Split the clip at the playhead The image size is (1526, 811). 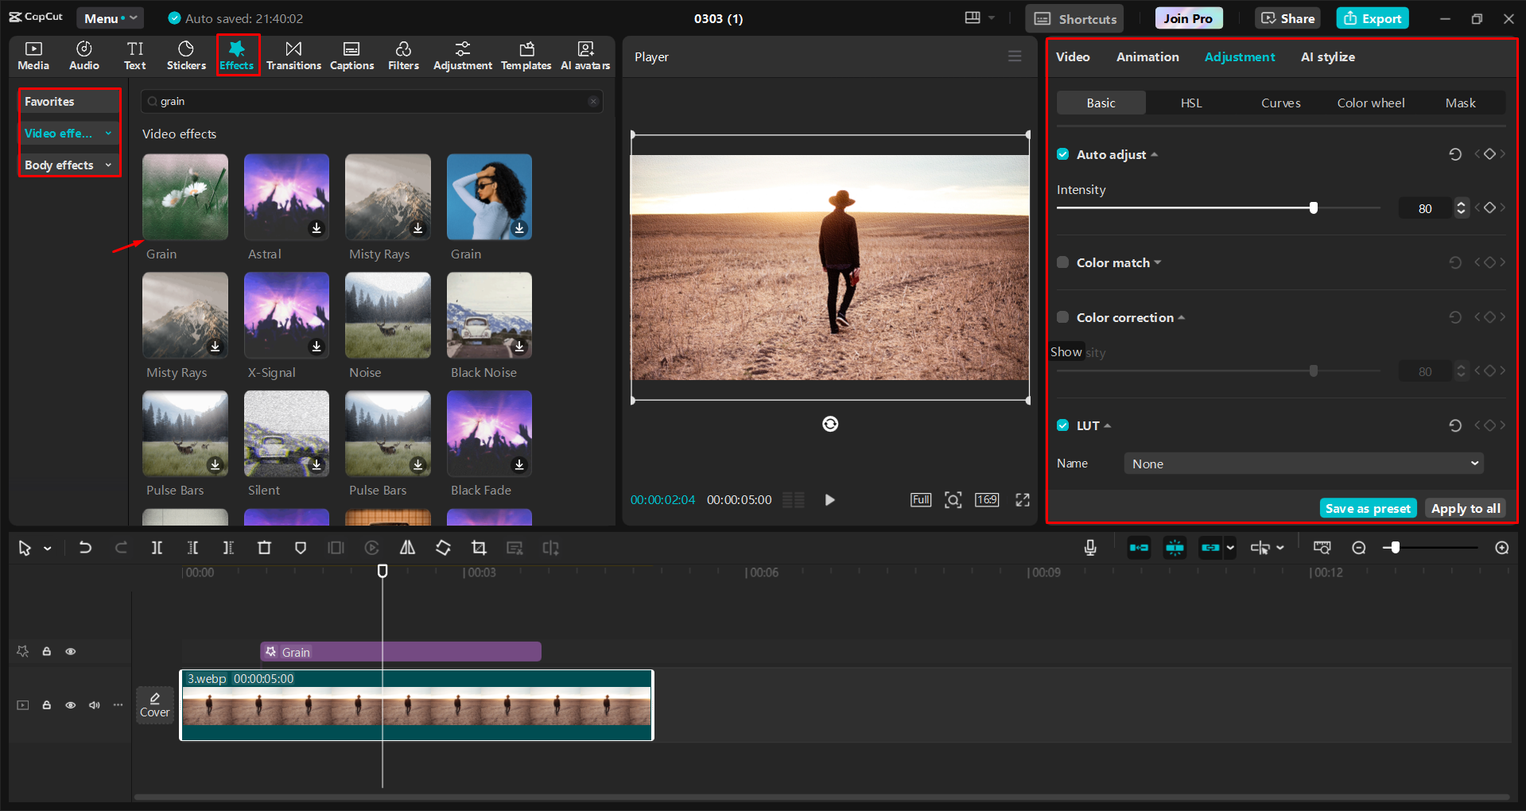coord(156,547)
